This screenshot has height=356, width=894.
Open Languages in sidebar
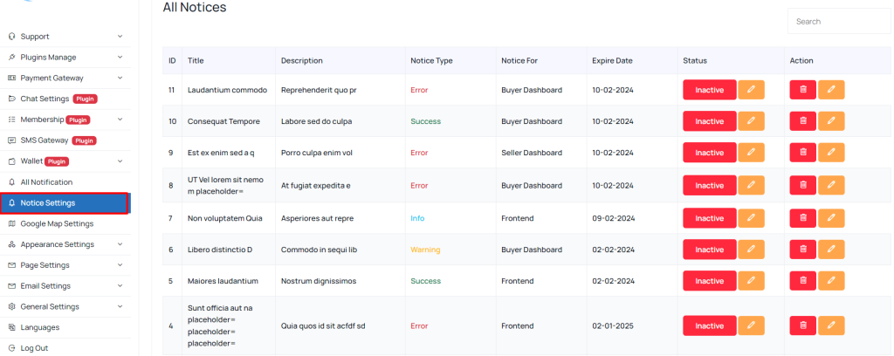(x=65, y=327)
